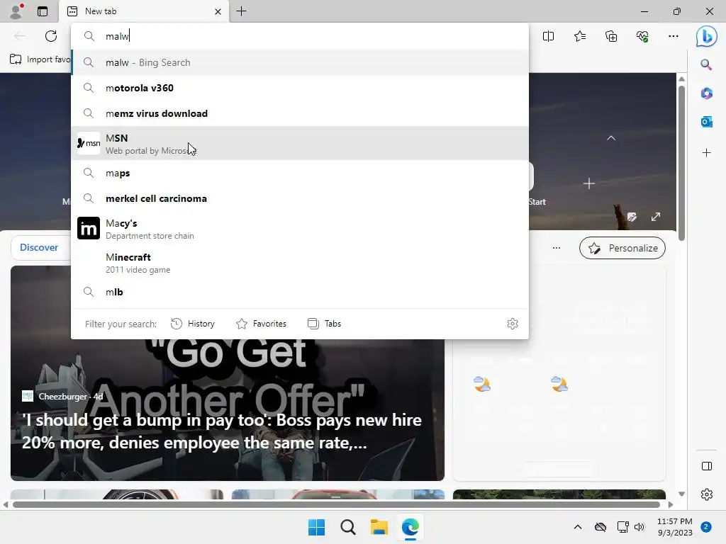The height and width of the screenshot is (544, 726).
Task: Open the volume speaker tray icon
Action: pos(640,527)
